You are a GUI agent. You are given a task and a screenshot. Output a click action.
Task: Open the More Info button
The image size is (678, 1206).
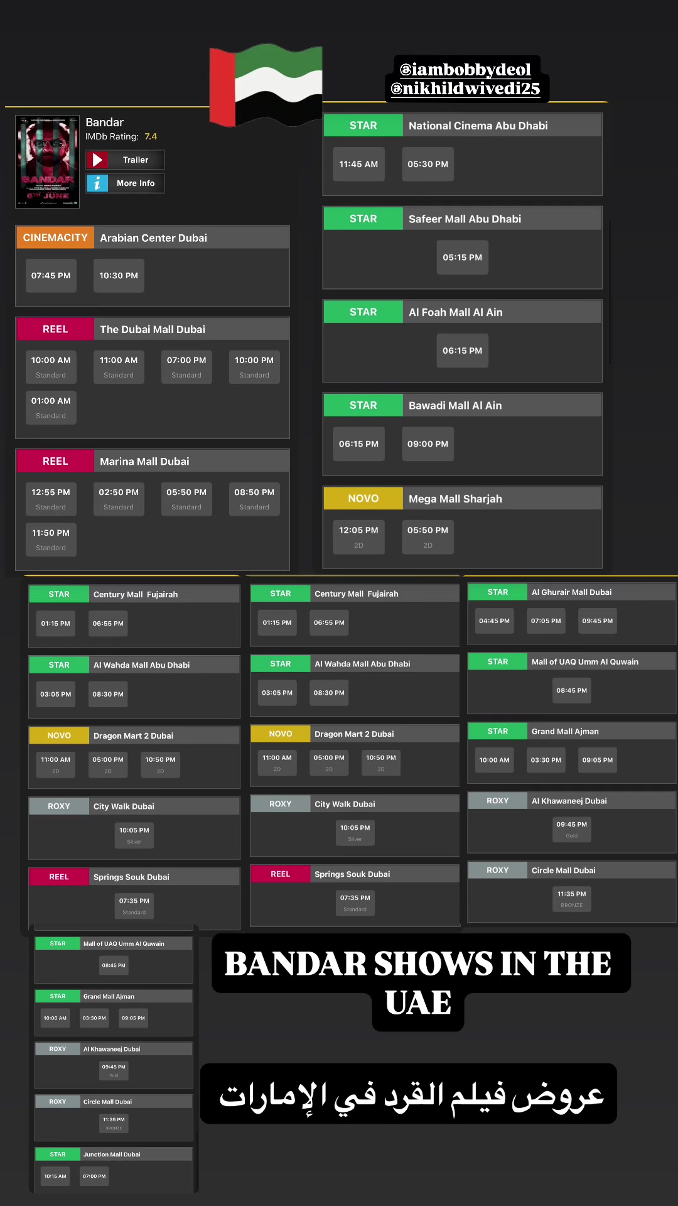[x=126, y=183]
